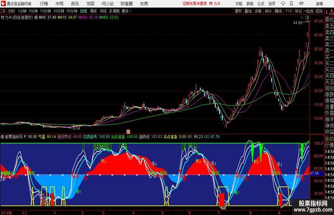
Task: Click the 定 marker icon below the chart
Action: coord(128,132)
